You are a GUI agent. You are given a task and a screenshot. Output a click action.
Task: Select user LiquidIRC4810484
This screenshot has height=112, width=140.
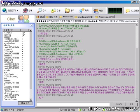[11, 47]
